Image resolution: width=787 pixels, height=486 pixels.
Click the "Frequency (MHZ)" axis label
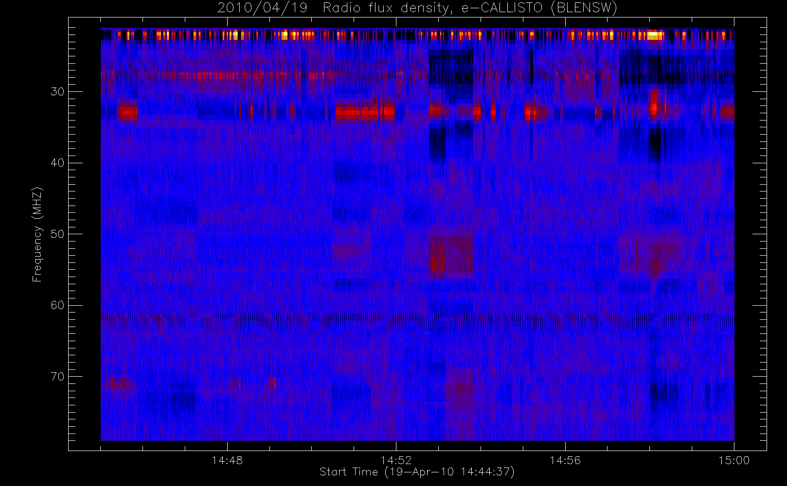pyautogui.click(x=37, y=234)
